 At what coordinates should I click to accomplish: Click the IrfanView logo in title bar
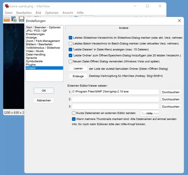click(7, 6)
